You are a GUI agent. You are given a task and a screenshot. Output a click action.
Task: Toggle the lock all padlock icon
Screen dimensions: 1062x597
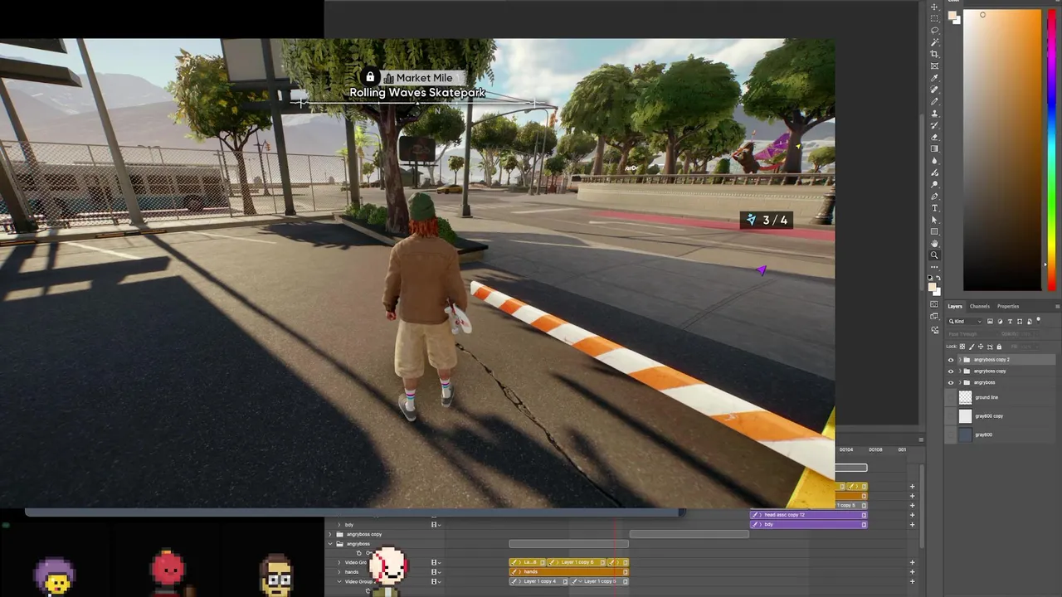[x=999, y=347]
